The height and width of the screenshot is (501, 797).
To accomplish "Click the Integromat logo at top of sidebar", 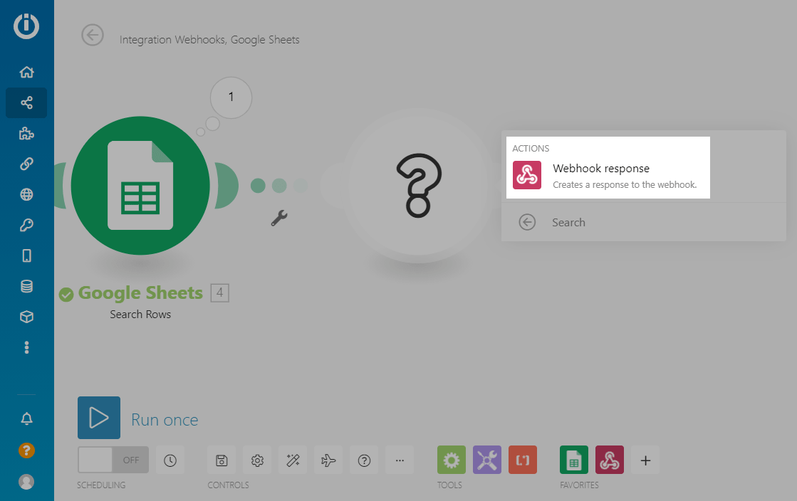I will tap(26, 26).
